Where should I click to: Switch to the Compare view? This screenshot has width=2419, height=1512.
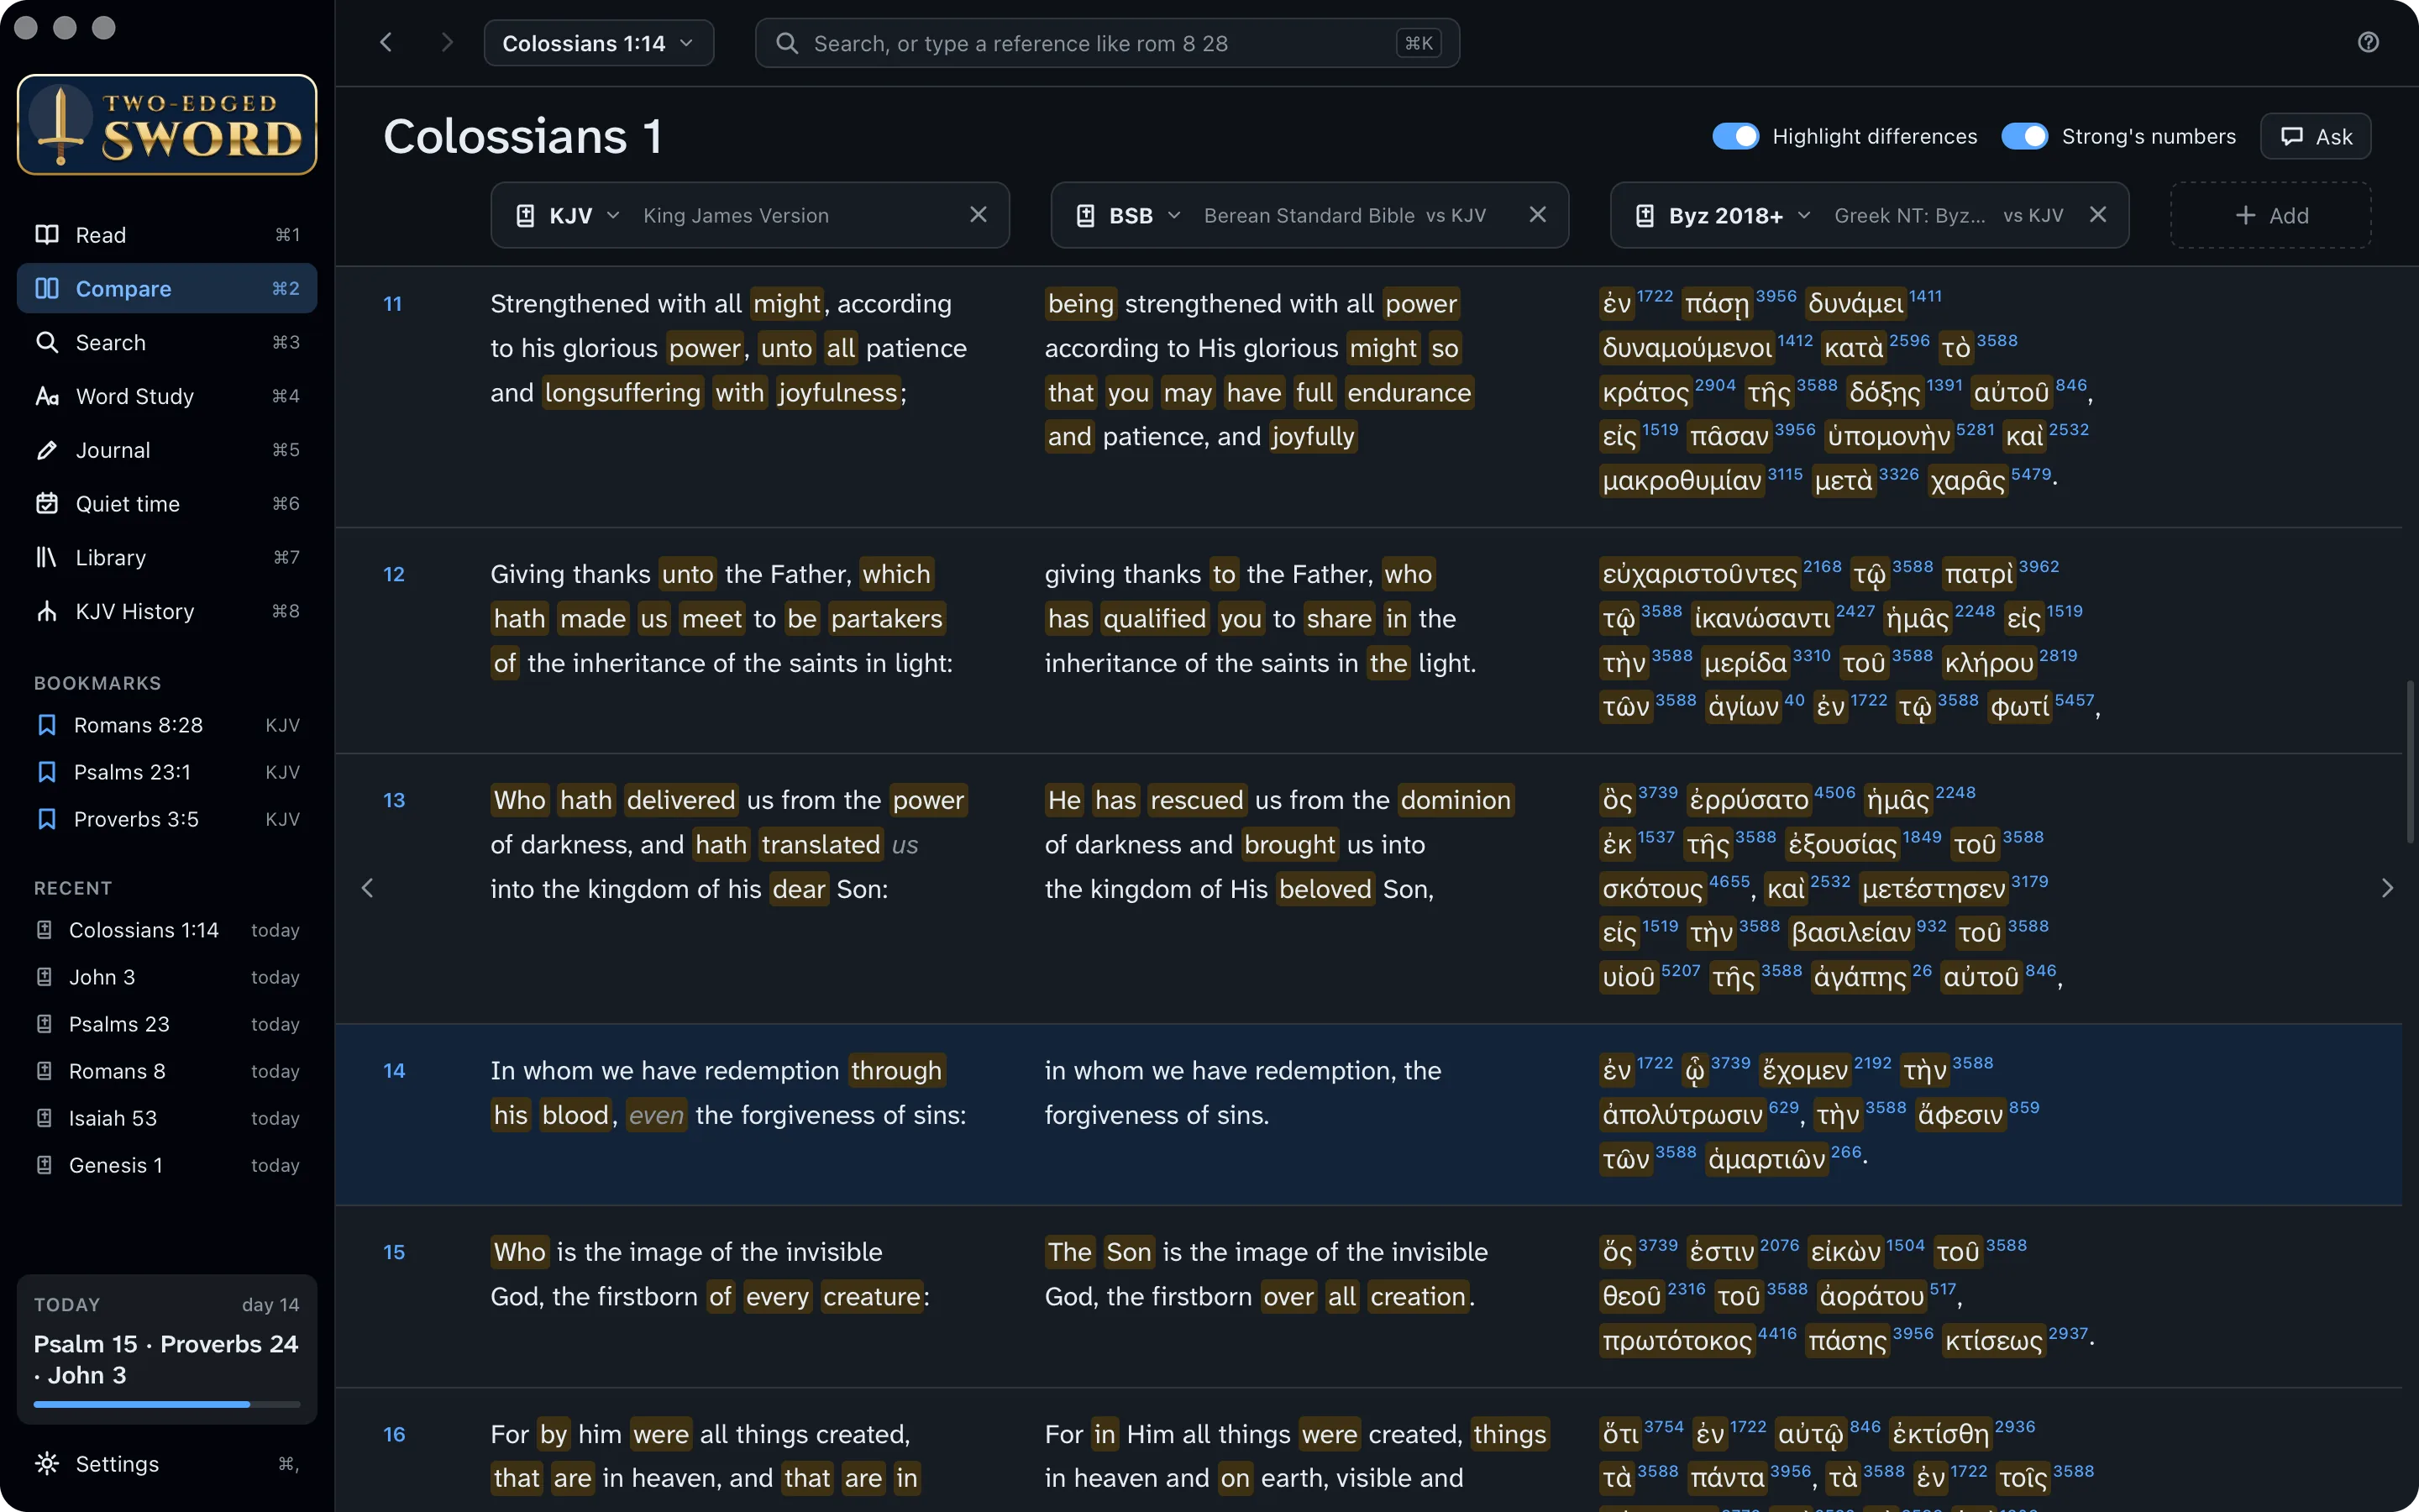point(167,288)
